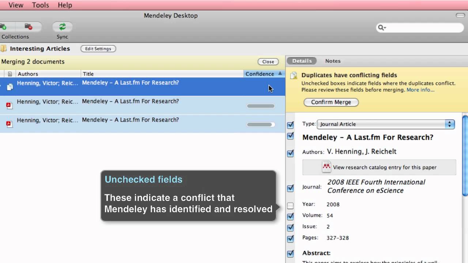
Task: Click the journal name 2008 IEEE Fourth International
Action: pos(376,186)
